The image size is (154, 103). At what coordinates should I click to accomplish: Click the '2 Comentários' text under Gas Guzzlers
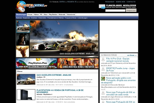69,85
